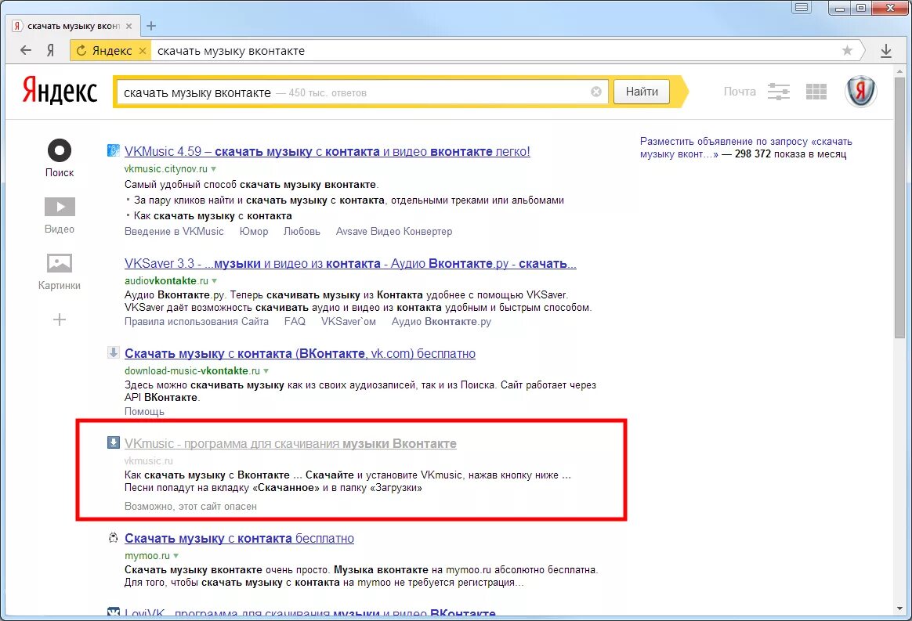Click the VKmusic dangerous-site result favicon
912x621 pixels.
point(114,443)
